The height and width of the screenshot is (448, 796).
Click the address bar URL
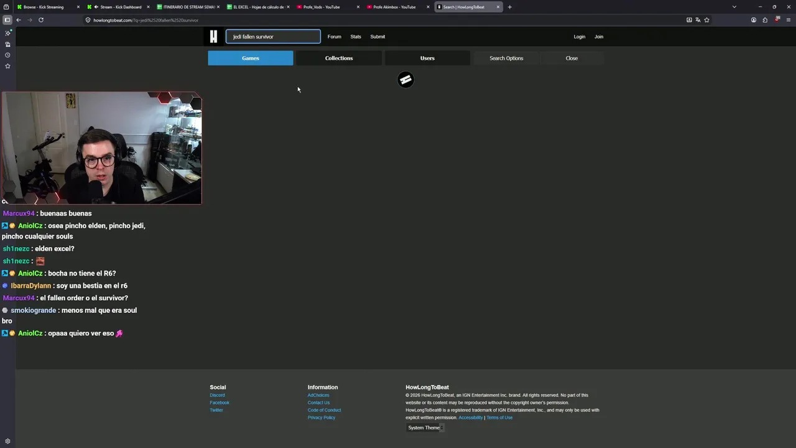146,20
